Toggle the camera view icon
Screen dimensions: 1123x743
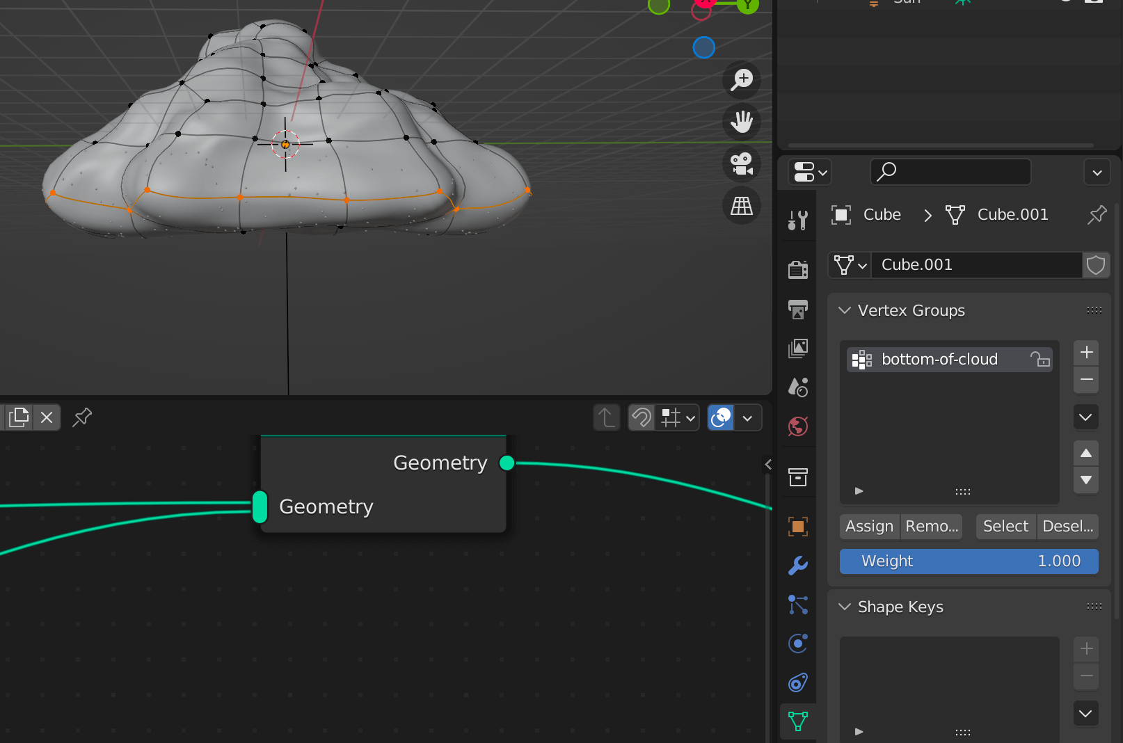[742, 164]
